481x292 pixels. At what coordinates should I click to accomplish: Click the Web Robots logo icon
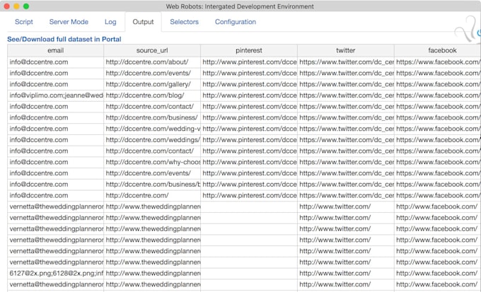[x=467, y=29]
